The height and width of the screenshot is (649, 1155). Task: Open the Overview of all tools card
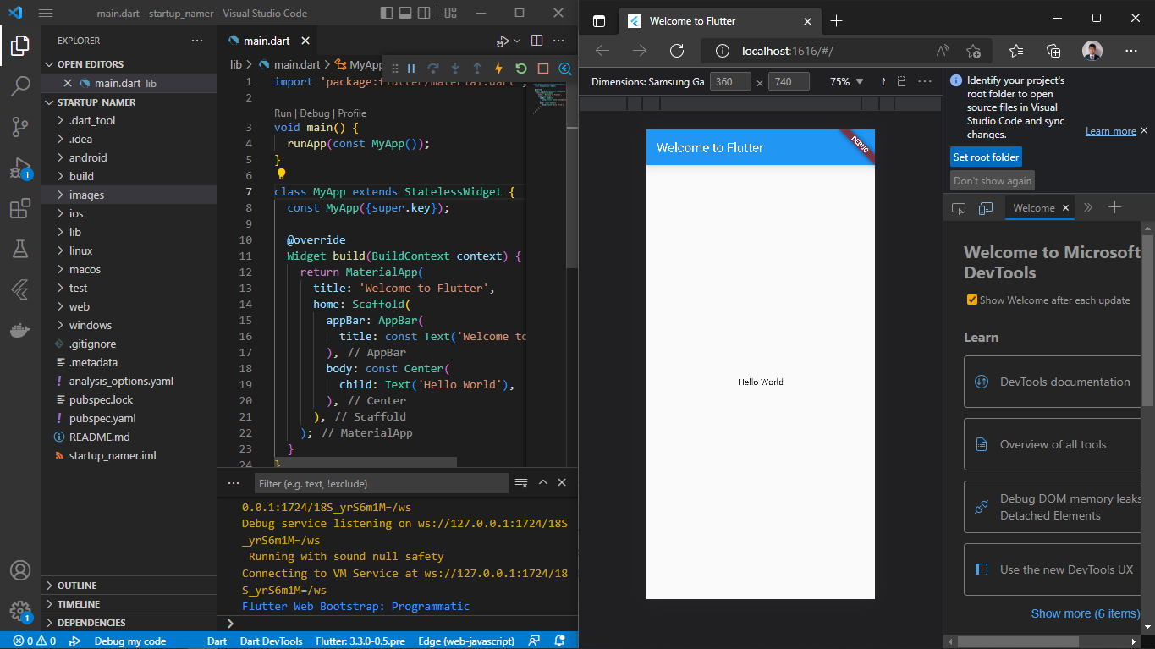[x=1053, y=444]
